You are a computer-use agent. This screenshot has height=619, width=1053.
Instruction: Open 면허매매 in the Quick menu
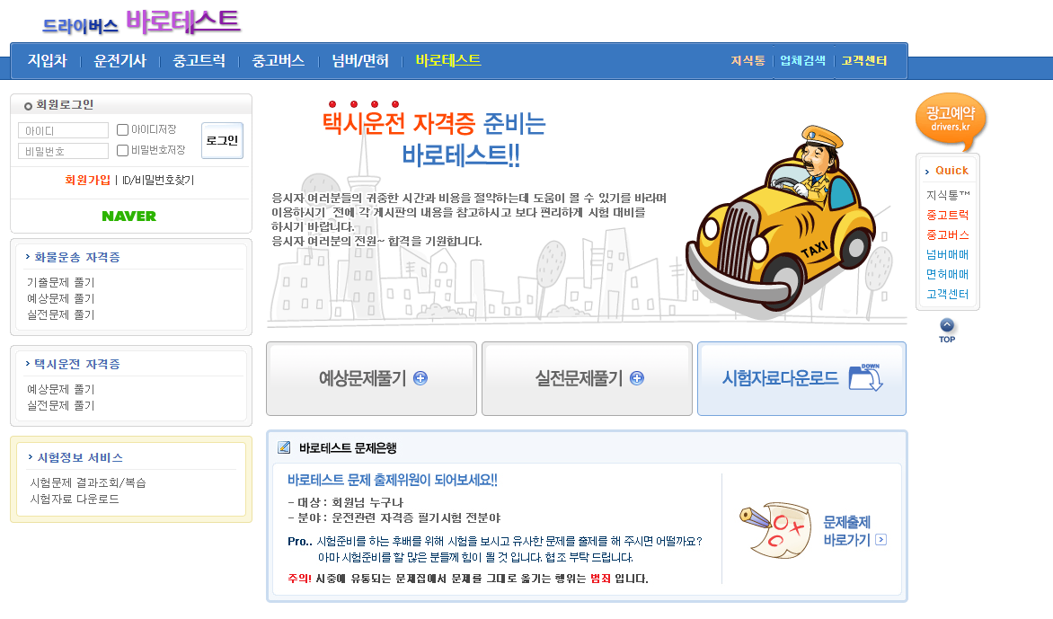pyautogui.click(x=948, y=274)
